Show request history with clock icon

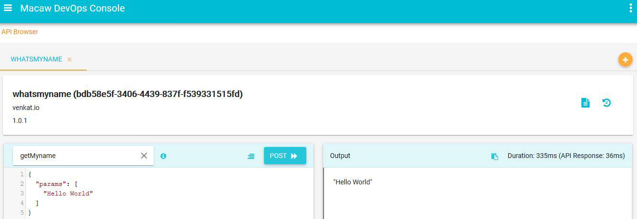click(x=607, y=103)
